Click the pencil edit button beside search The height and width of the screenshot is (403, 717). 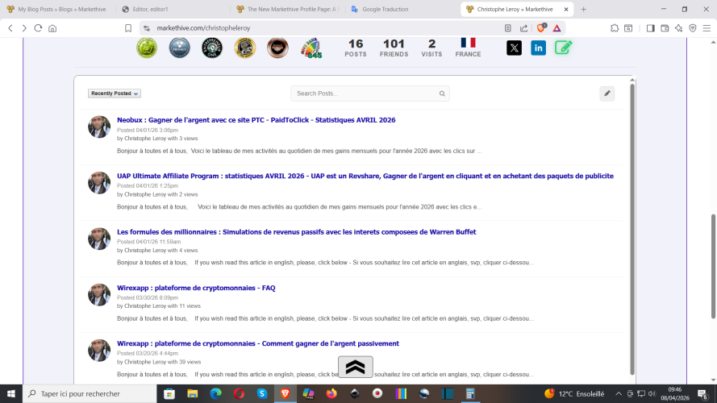pos(607,93)
